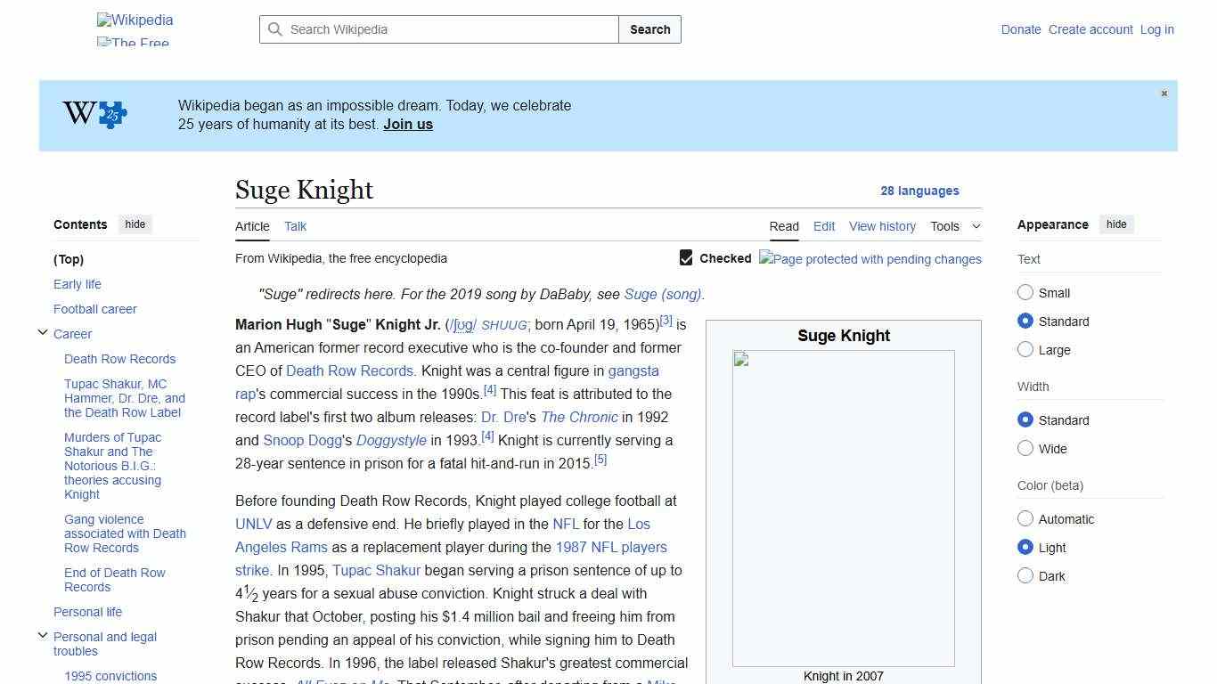Click the 28 languages link

[x=920, y=191]
